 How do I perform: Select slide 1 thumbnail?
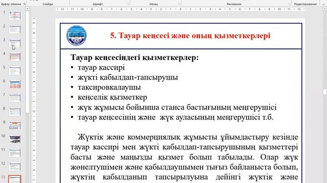[x=15, y=16]
